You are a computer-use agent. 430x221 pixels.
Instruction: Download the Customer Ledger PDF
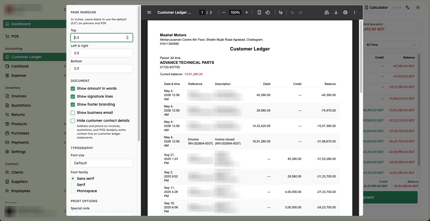pos(336,12)
